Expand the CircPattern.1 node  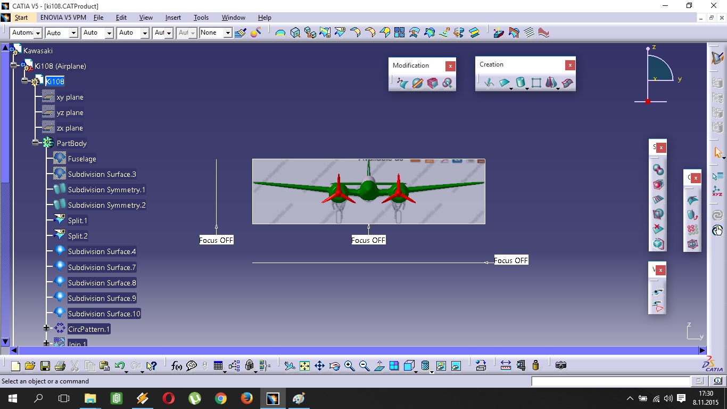(x=46, y=329)
